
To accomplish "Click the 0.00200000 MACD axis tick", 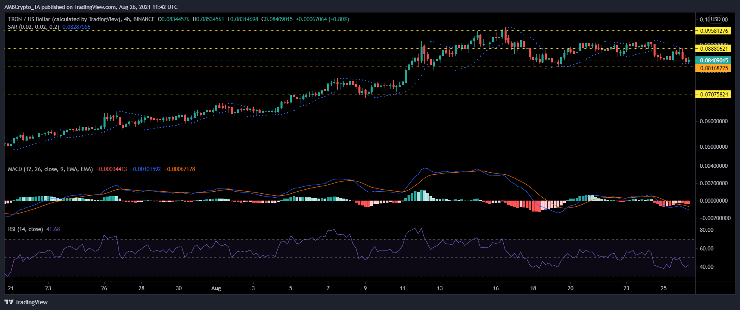I will (714, 183).
